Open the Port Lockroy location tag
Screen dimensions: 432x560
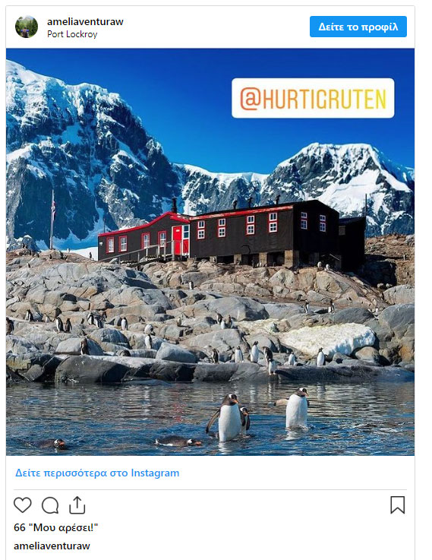pyautogui.click(x=72, y=34)
